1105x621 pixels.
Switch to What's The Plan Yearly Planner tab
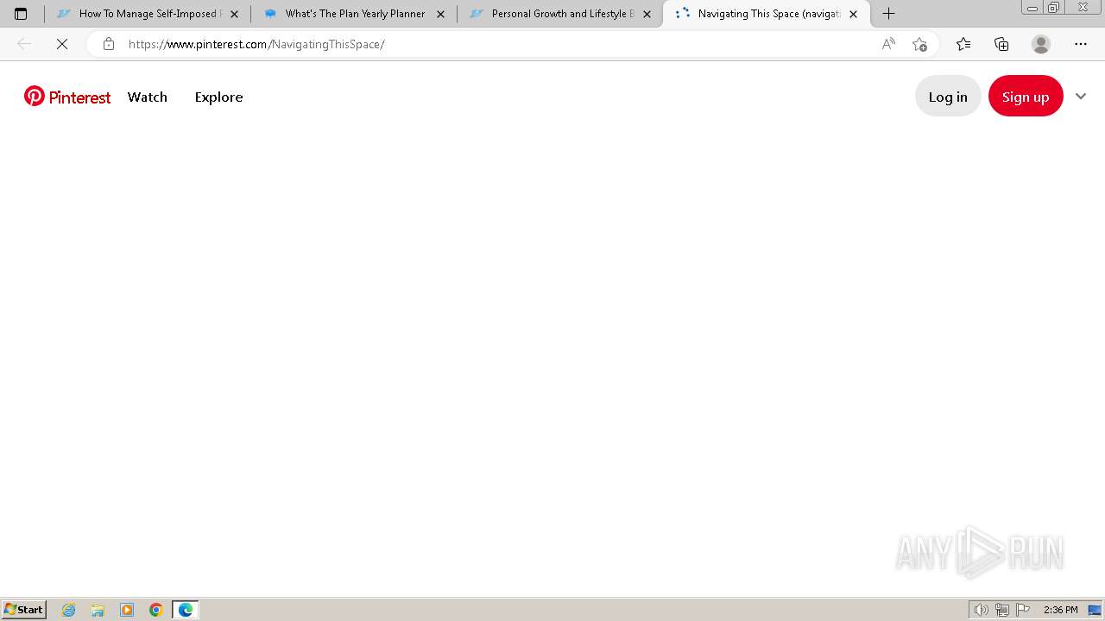355,14
